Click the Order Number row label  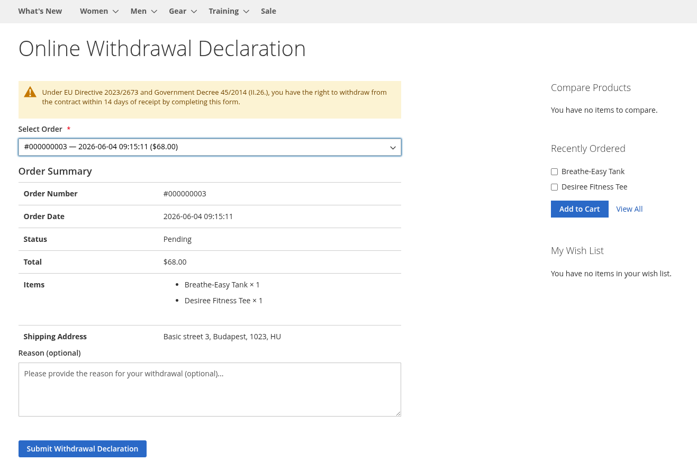[50, 194]
